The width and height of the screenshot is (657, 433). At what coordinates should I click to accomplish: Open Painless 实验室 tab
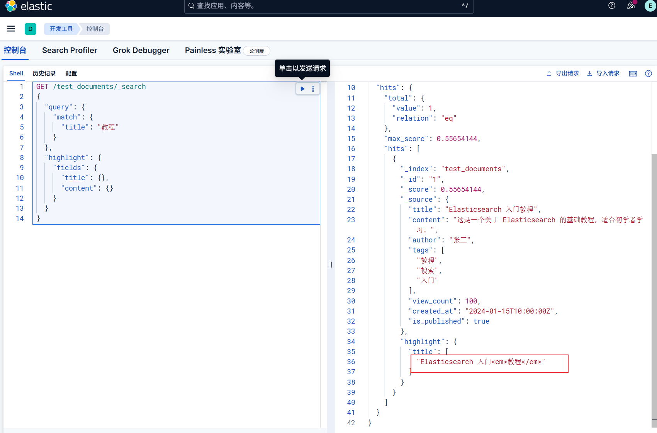tap(213, 50)
